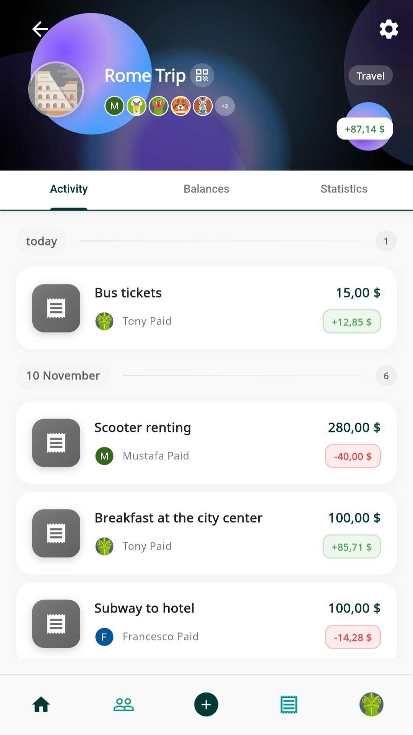Image resolution: width=413 pixels, height=735 pixels.
Task: Open the home tab icon
Action: tap(41, 704)
